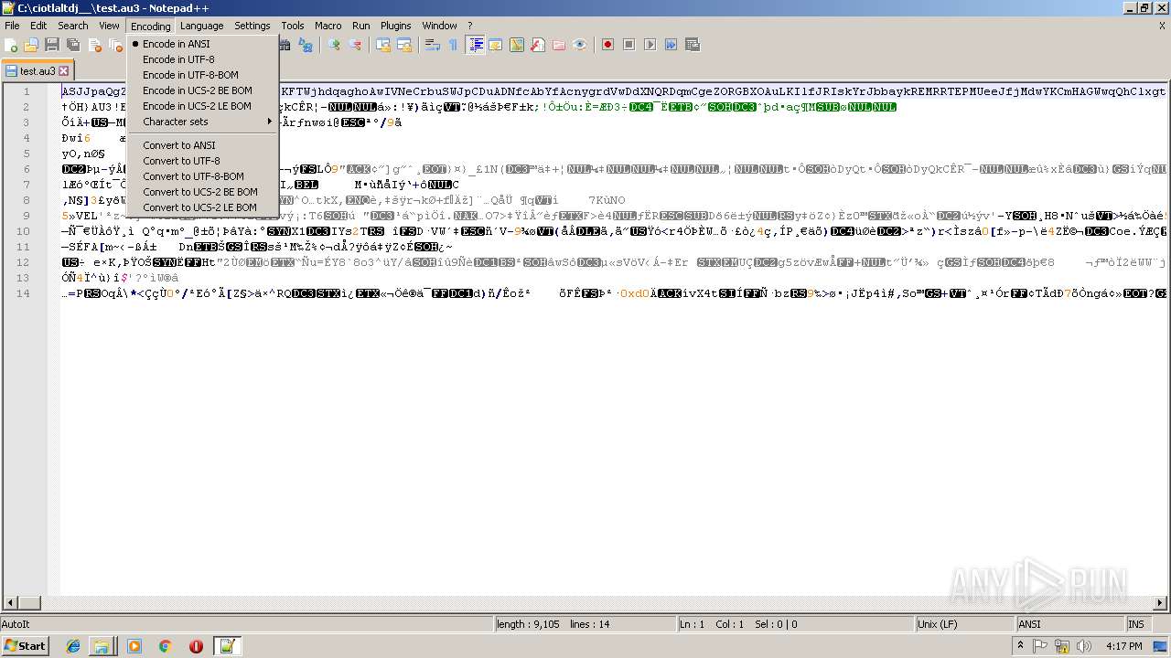Choose Convert to UCS-2 BE BOM
The image size is (1171, 658).
pos(202,192)
